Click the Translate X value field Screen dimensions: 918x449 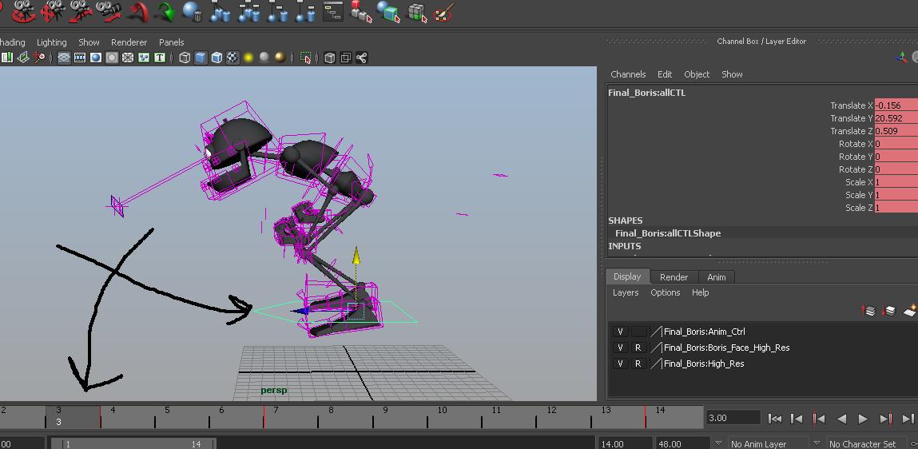point(896,105)
